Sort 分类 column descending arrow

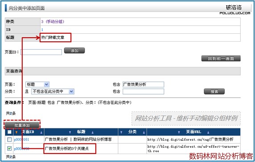pos(121,132)
